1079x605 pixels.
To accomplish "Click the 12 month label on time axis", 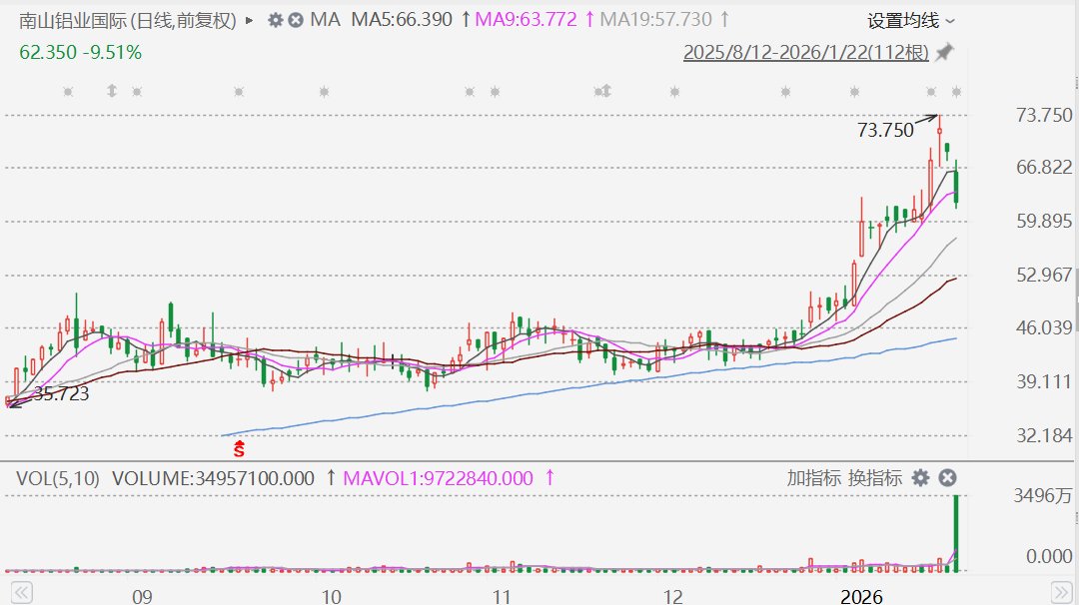I will [672, 596].
